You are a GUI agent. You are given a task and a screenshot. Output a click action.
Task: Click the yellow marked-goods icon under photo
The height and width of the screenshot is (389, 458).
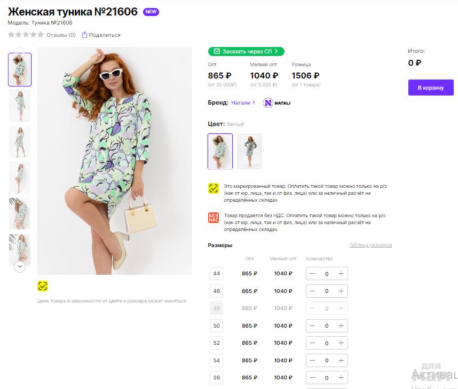pos(43,286)
